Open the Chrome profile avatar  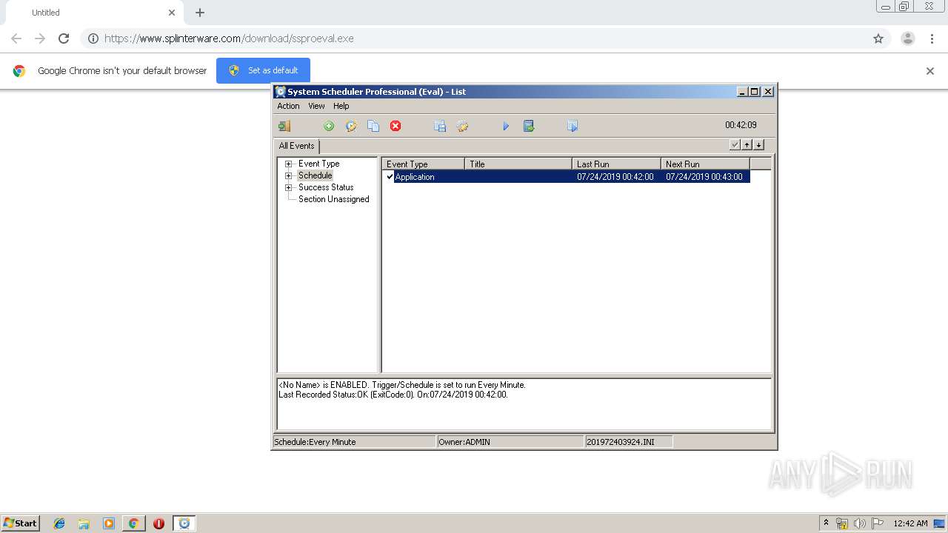(908, 38)
